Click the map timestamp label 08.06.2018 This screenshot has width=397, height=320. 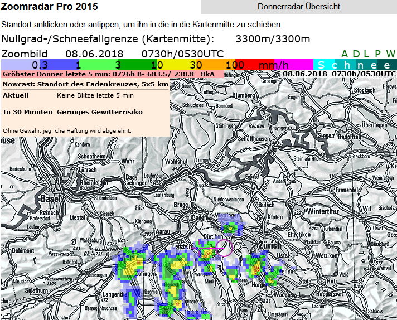click(304, 74)
